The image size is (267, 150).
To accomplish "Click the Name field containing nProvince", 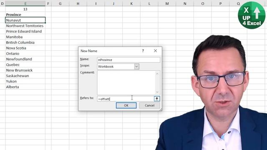I will tap(128, 60).
